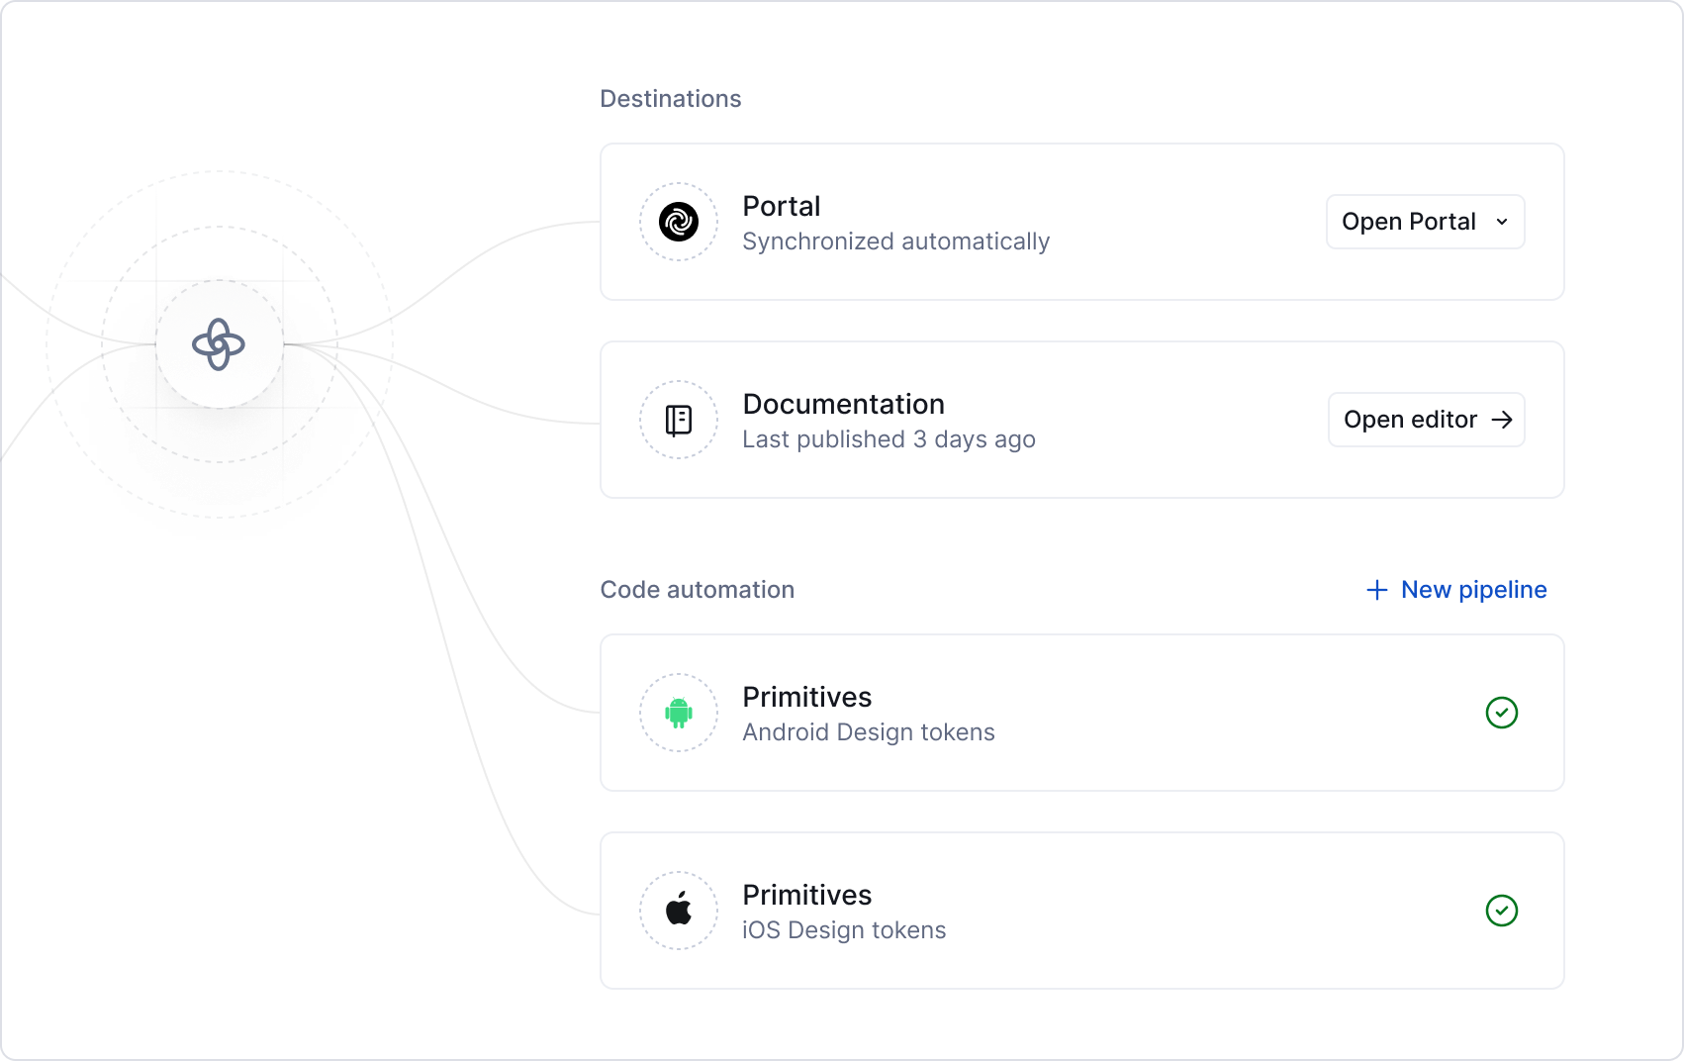The width and height of the screenshot is (1684, 1061).
Task: Open the Documentation card
Action: tap(989, 420)
